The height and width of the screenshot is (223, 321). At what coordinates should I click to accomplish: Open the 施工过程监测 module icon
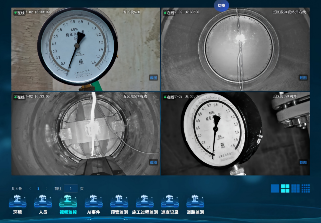145,201
